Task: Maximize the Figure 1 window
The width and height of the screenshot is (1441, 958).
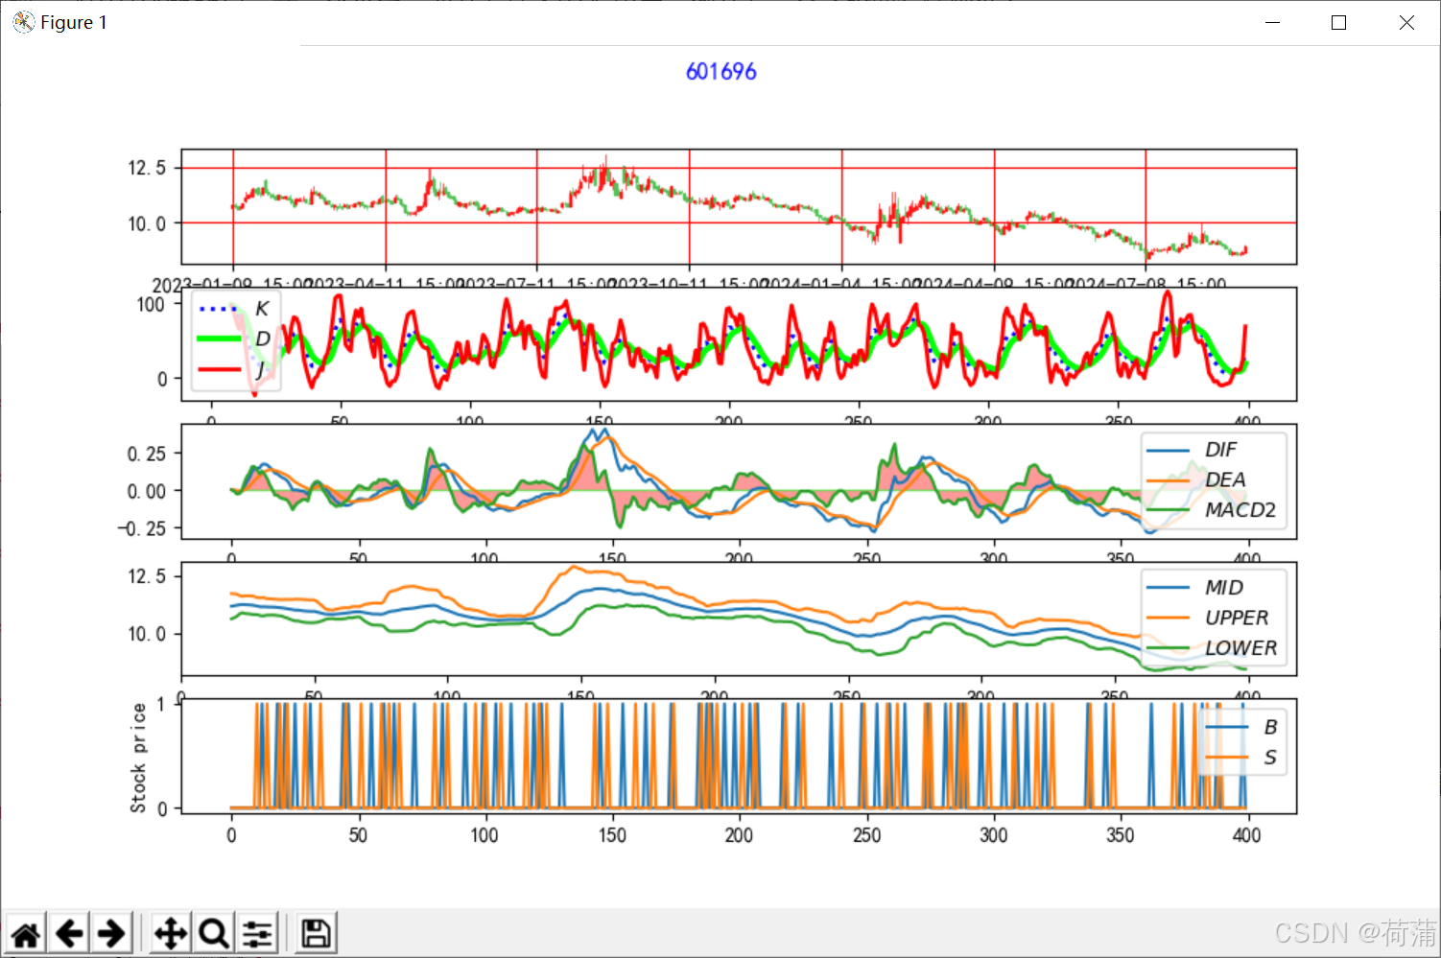Action: click(1339, 23)
